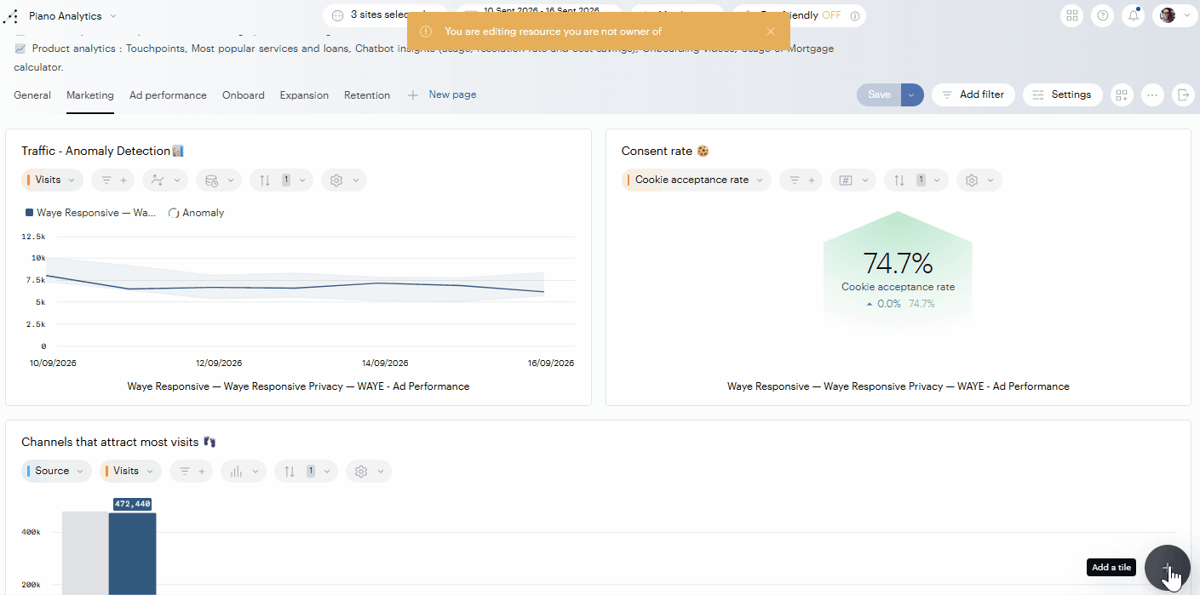Switch to the Ad performance tab

click(x=168, y=95)
